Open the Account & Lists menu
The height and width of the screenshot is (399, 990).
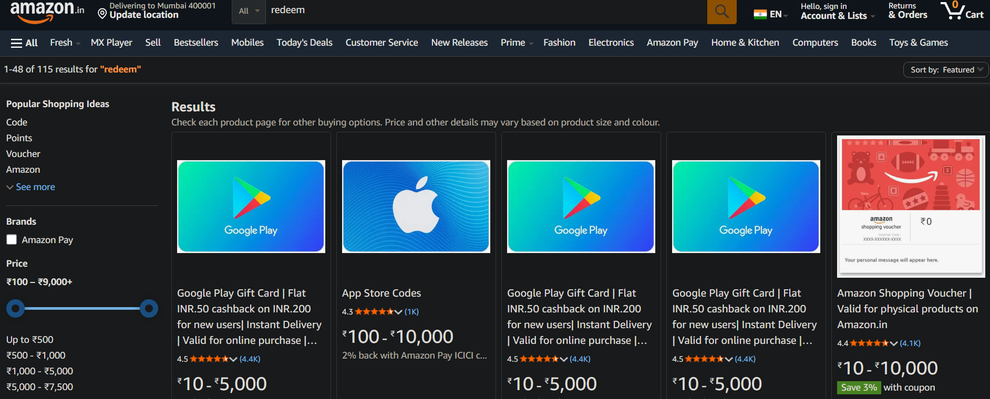pyautogui.click(x=837, y=11)
